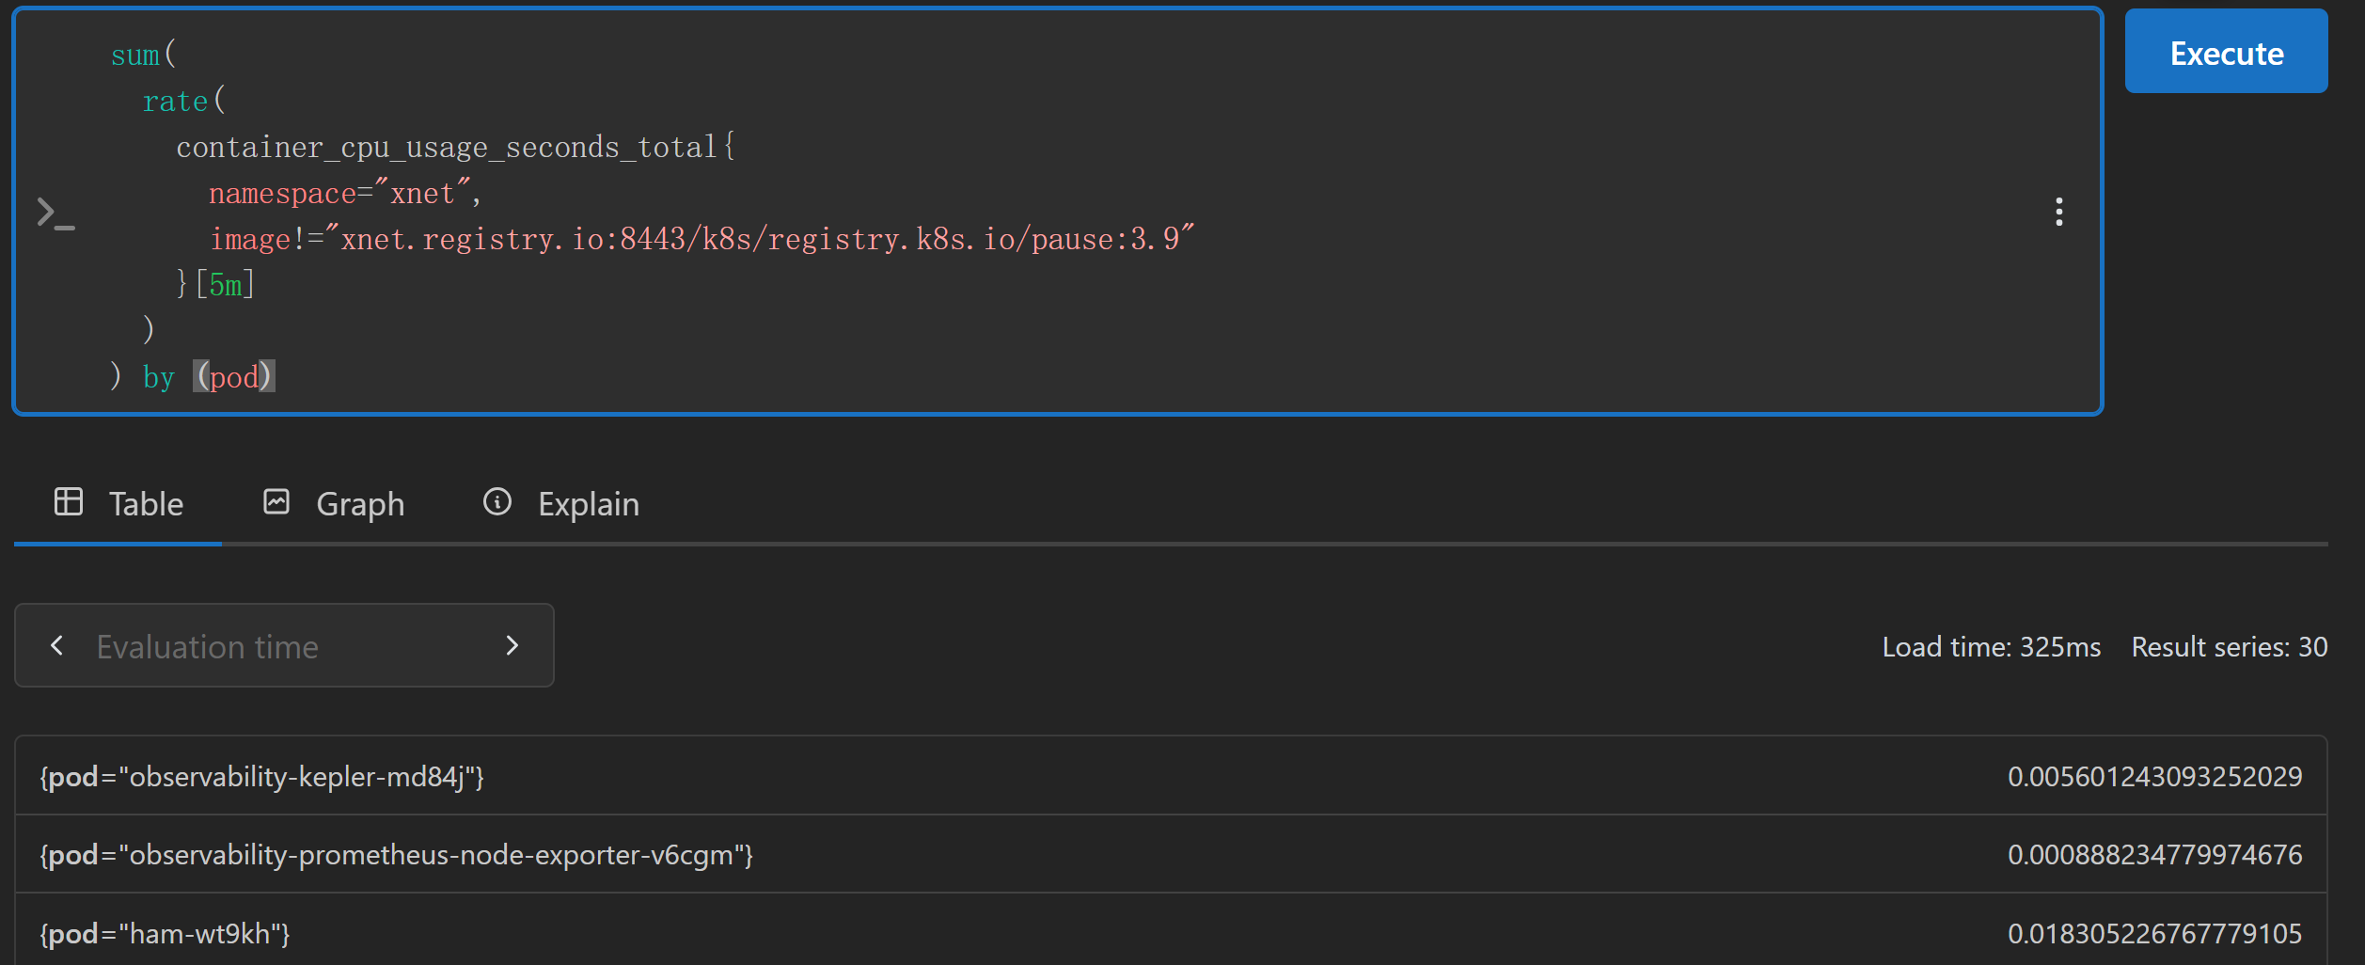This screenshot has height=965, width=2365.
Task: Click the value 0.005601243093252029
Action: (x=2154, y=777)
